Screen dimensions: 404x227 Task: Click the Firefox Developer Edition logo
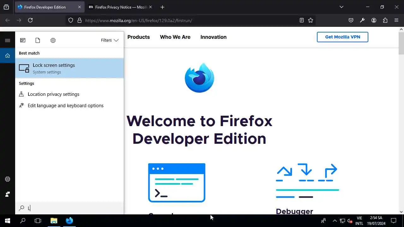click(199, 78)
